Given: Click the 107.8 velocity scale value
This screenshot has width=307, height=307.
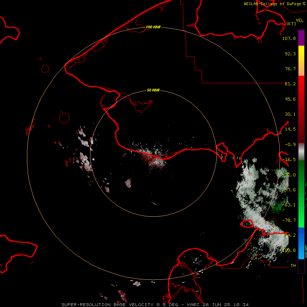Looking at the screenshot, I should point(289,38).
